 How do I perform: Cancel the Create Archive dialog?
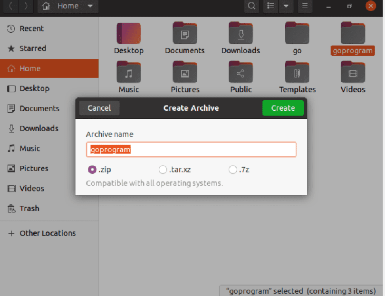[x=99, y=108]
